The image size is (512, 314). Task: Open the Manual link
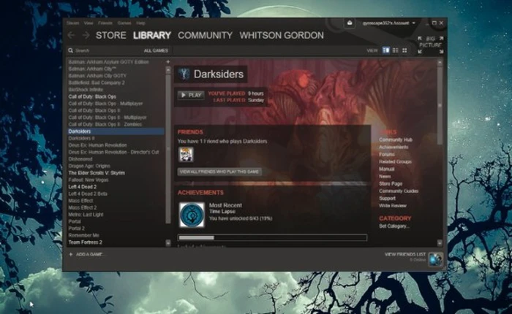tap(387, 169)
